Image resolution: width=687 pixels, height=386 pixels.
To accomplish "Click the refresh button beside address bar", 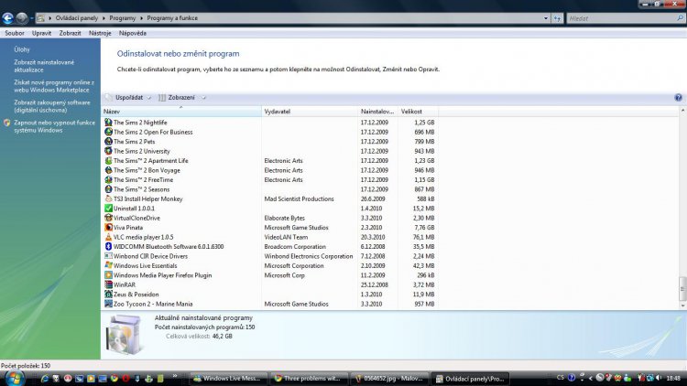I will [557, 18].
